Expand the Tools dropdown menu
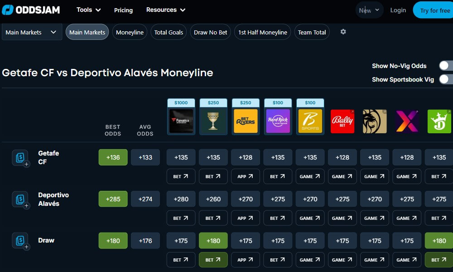 pos(88,10)
